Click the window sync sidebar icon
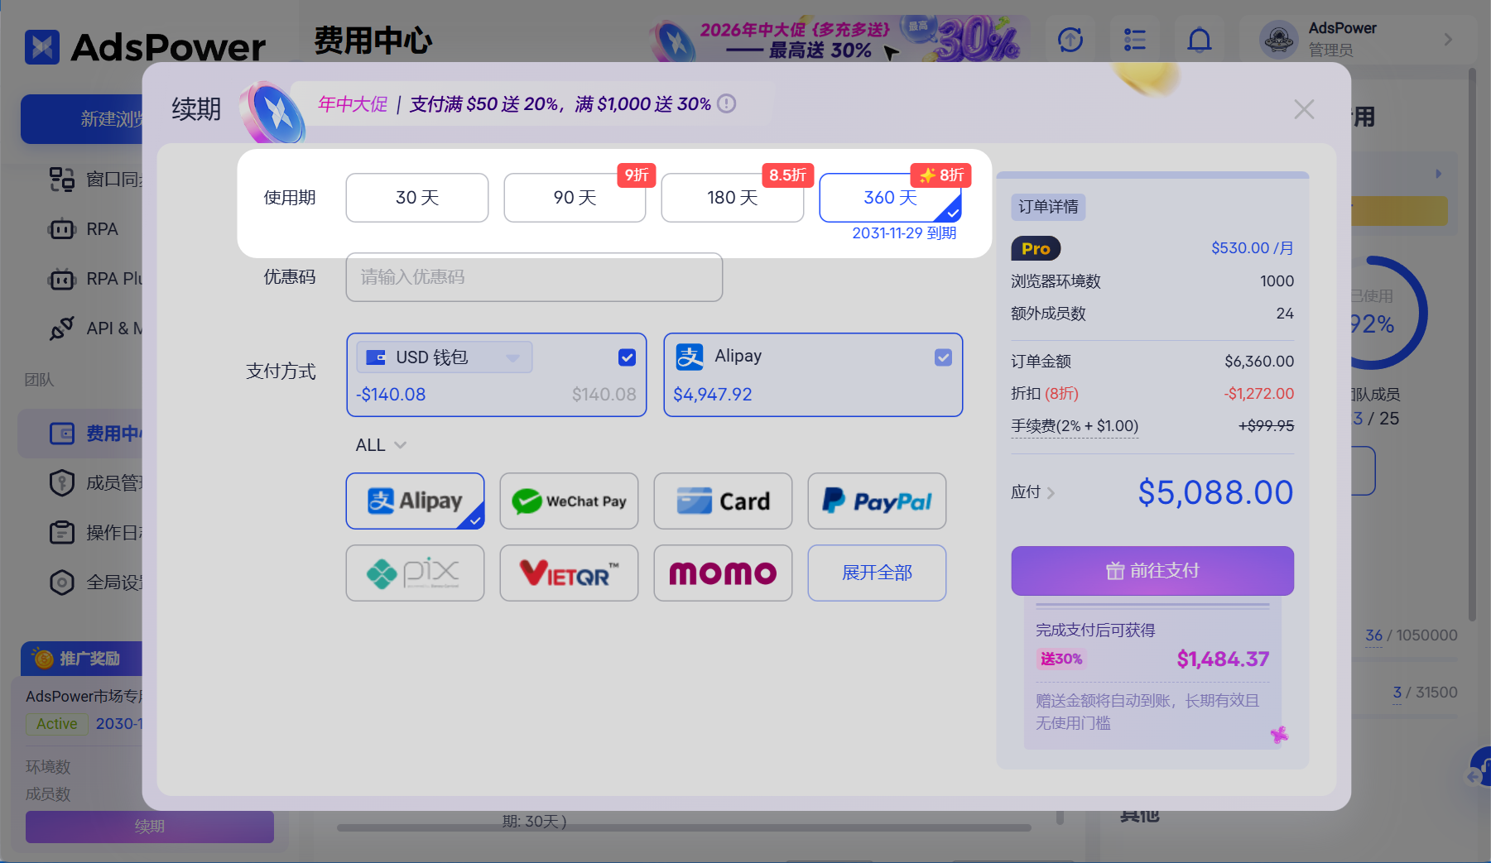This screenshot has height=863, width=1491. coord(61,180)
